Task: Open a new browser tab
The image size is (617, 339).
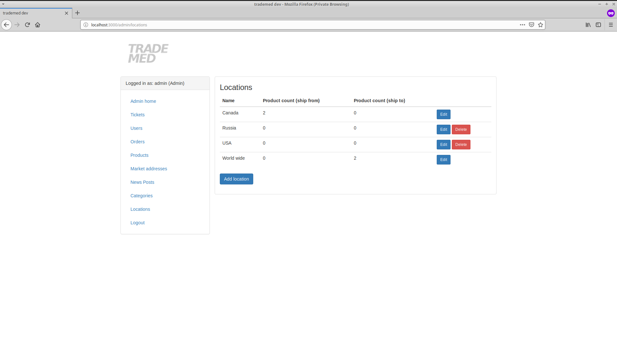Action: click(77, 13)
